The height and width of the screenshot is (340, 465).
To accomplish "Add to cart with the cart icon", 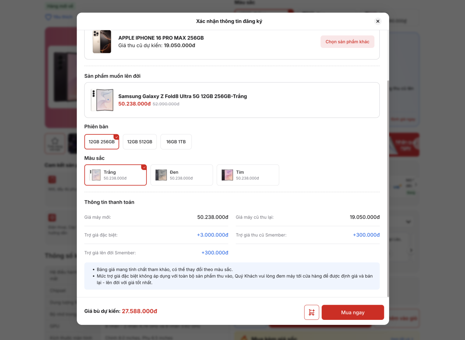I will [312, 313].
